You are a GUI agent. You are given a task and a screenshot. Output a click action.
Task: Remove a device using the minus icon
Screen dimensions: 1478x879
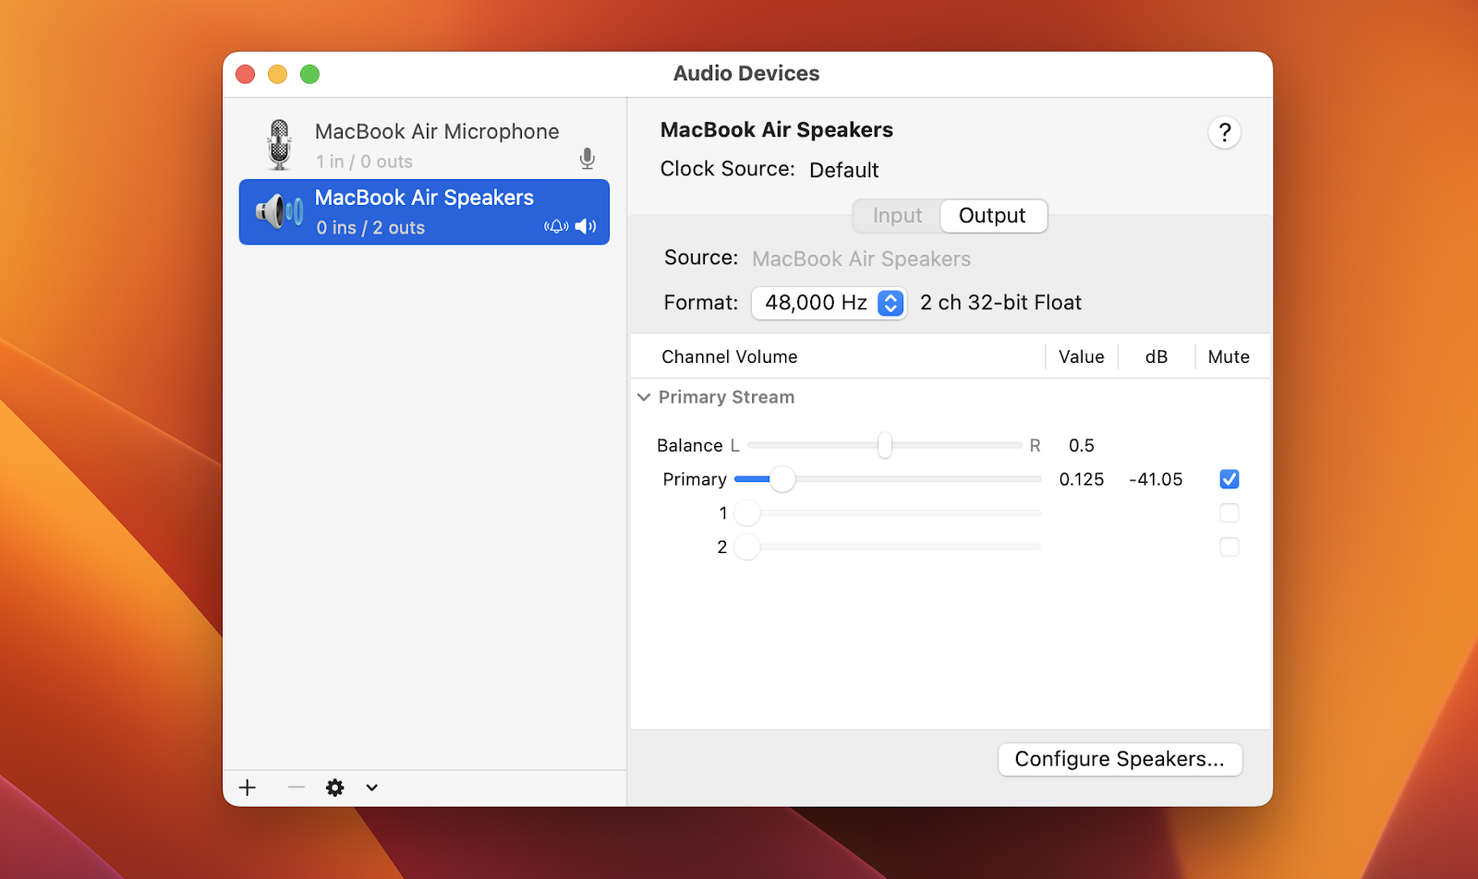[x=295, y=788]
